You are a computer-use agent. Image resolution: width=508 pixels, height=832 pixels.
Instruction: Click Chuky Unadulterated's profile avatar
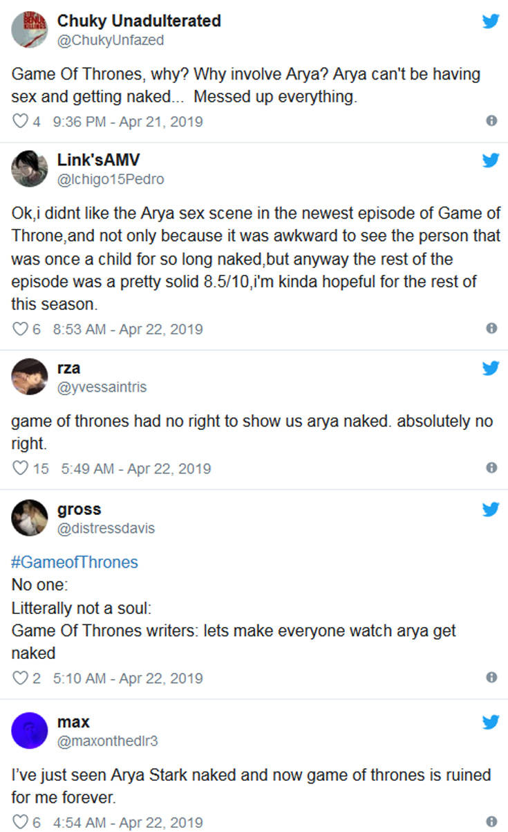point(29,30)
